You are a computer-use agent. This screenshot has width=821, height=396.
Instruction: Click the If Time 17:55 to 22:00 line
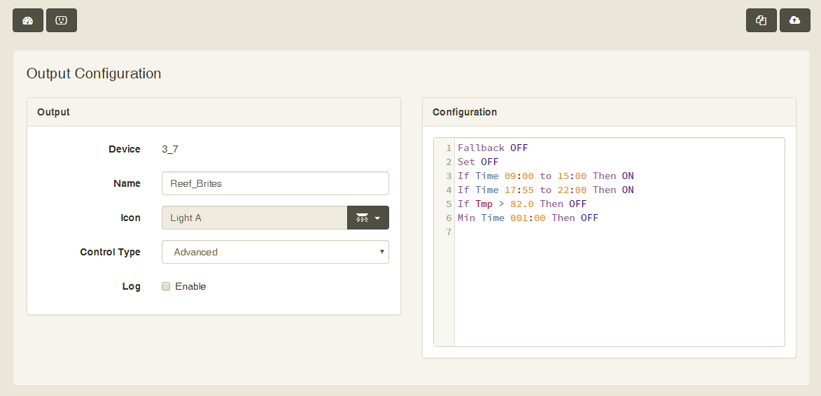pyautogui.click(x=546, y=190)
